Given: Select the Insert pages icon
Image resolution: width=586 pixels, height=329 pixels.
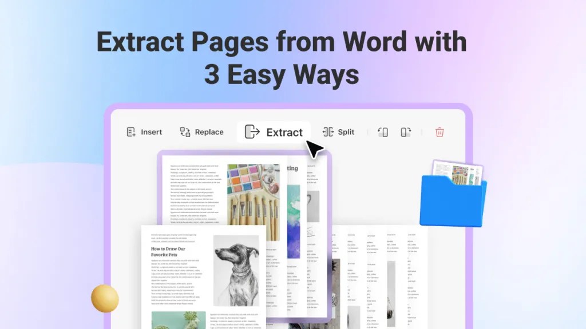Looking at the screenshot, I should 130,132.
